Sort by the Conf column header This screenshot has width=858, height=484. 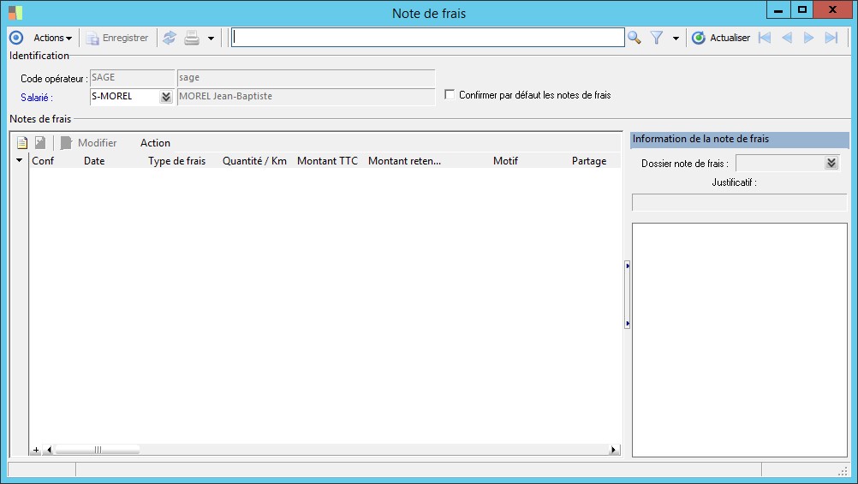tap(43, 161)
